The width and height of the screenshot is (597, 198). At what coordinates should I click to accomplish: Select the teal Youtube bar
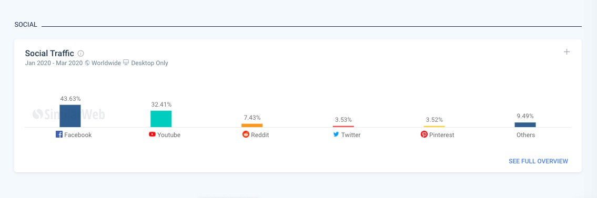click(161, 119)
